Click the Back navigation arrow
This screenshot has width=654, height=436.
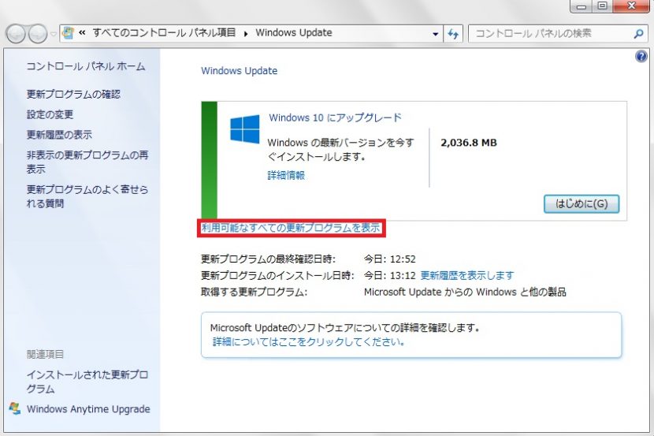tap(17, 33)
